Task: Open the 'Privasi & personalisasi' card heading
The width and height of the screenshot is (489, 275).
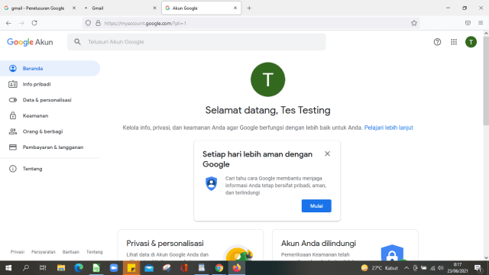Action: (x=165, y=243)
